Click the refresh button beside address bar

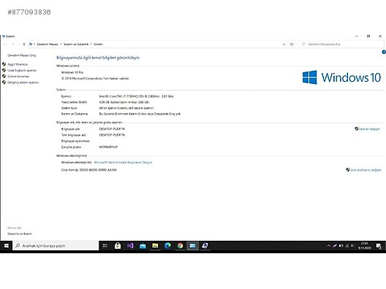coord(292,45)
